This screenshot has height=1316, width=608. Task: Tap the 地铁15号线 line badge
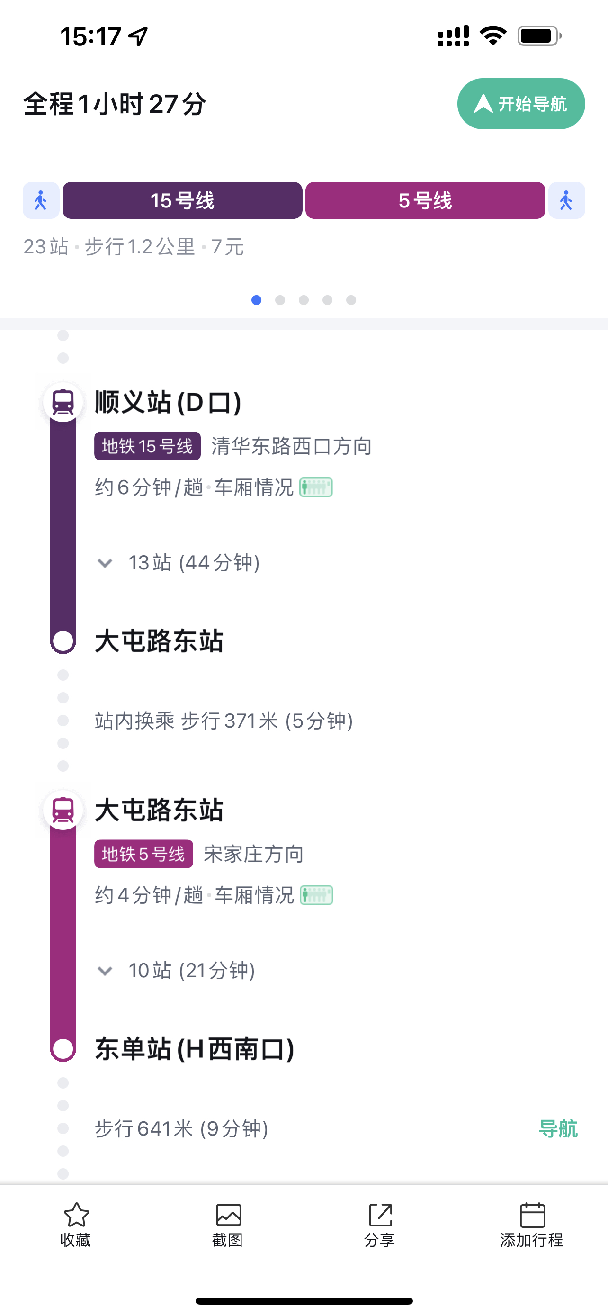147,446
